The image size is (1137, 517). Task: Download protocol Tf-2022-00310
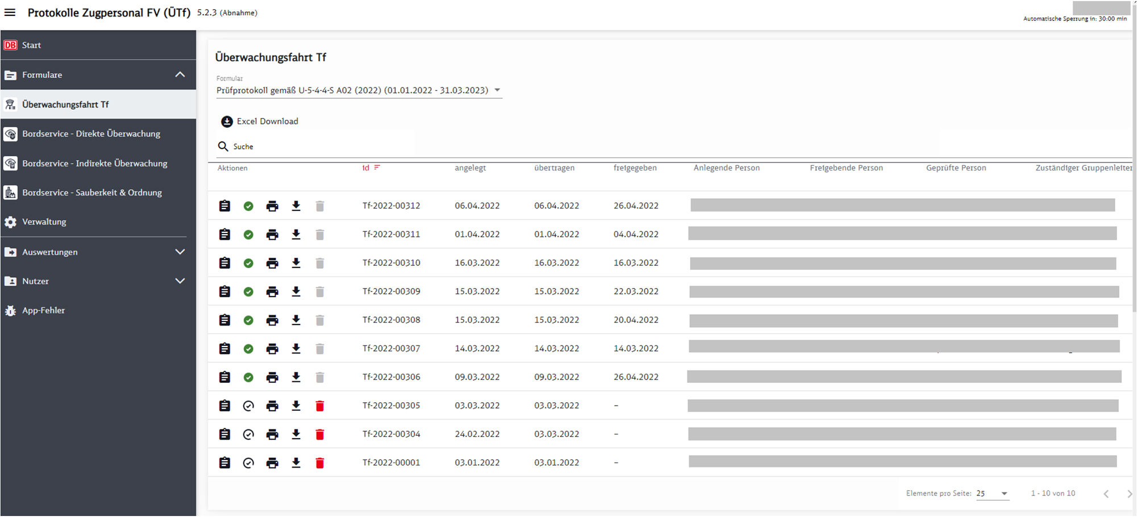pyautogui.click(x=296, y=263)
